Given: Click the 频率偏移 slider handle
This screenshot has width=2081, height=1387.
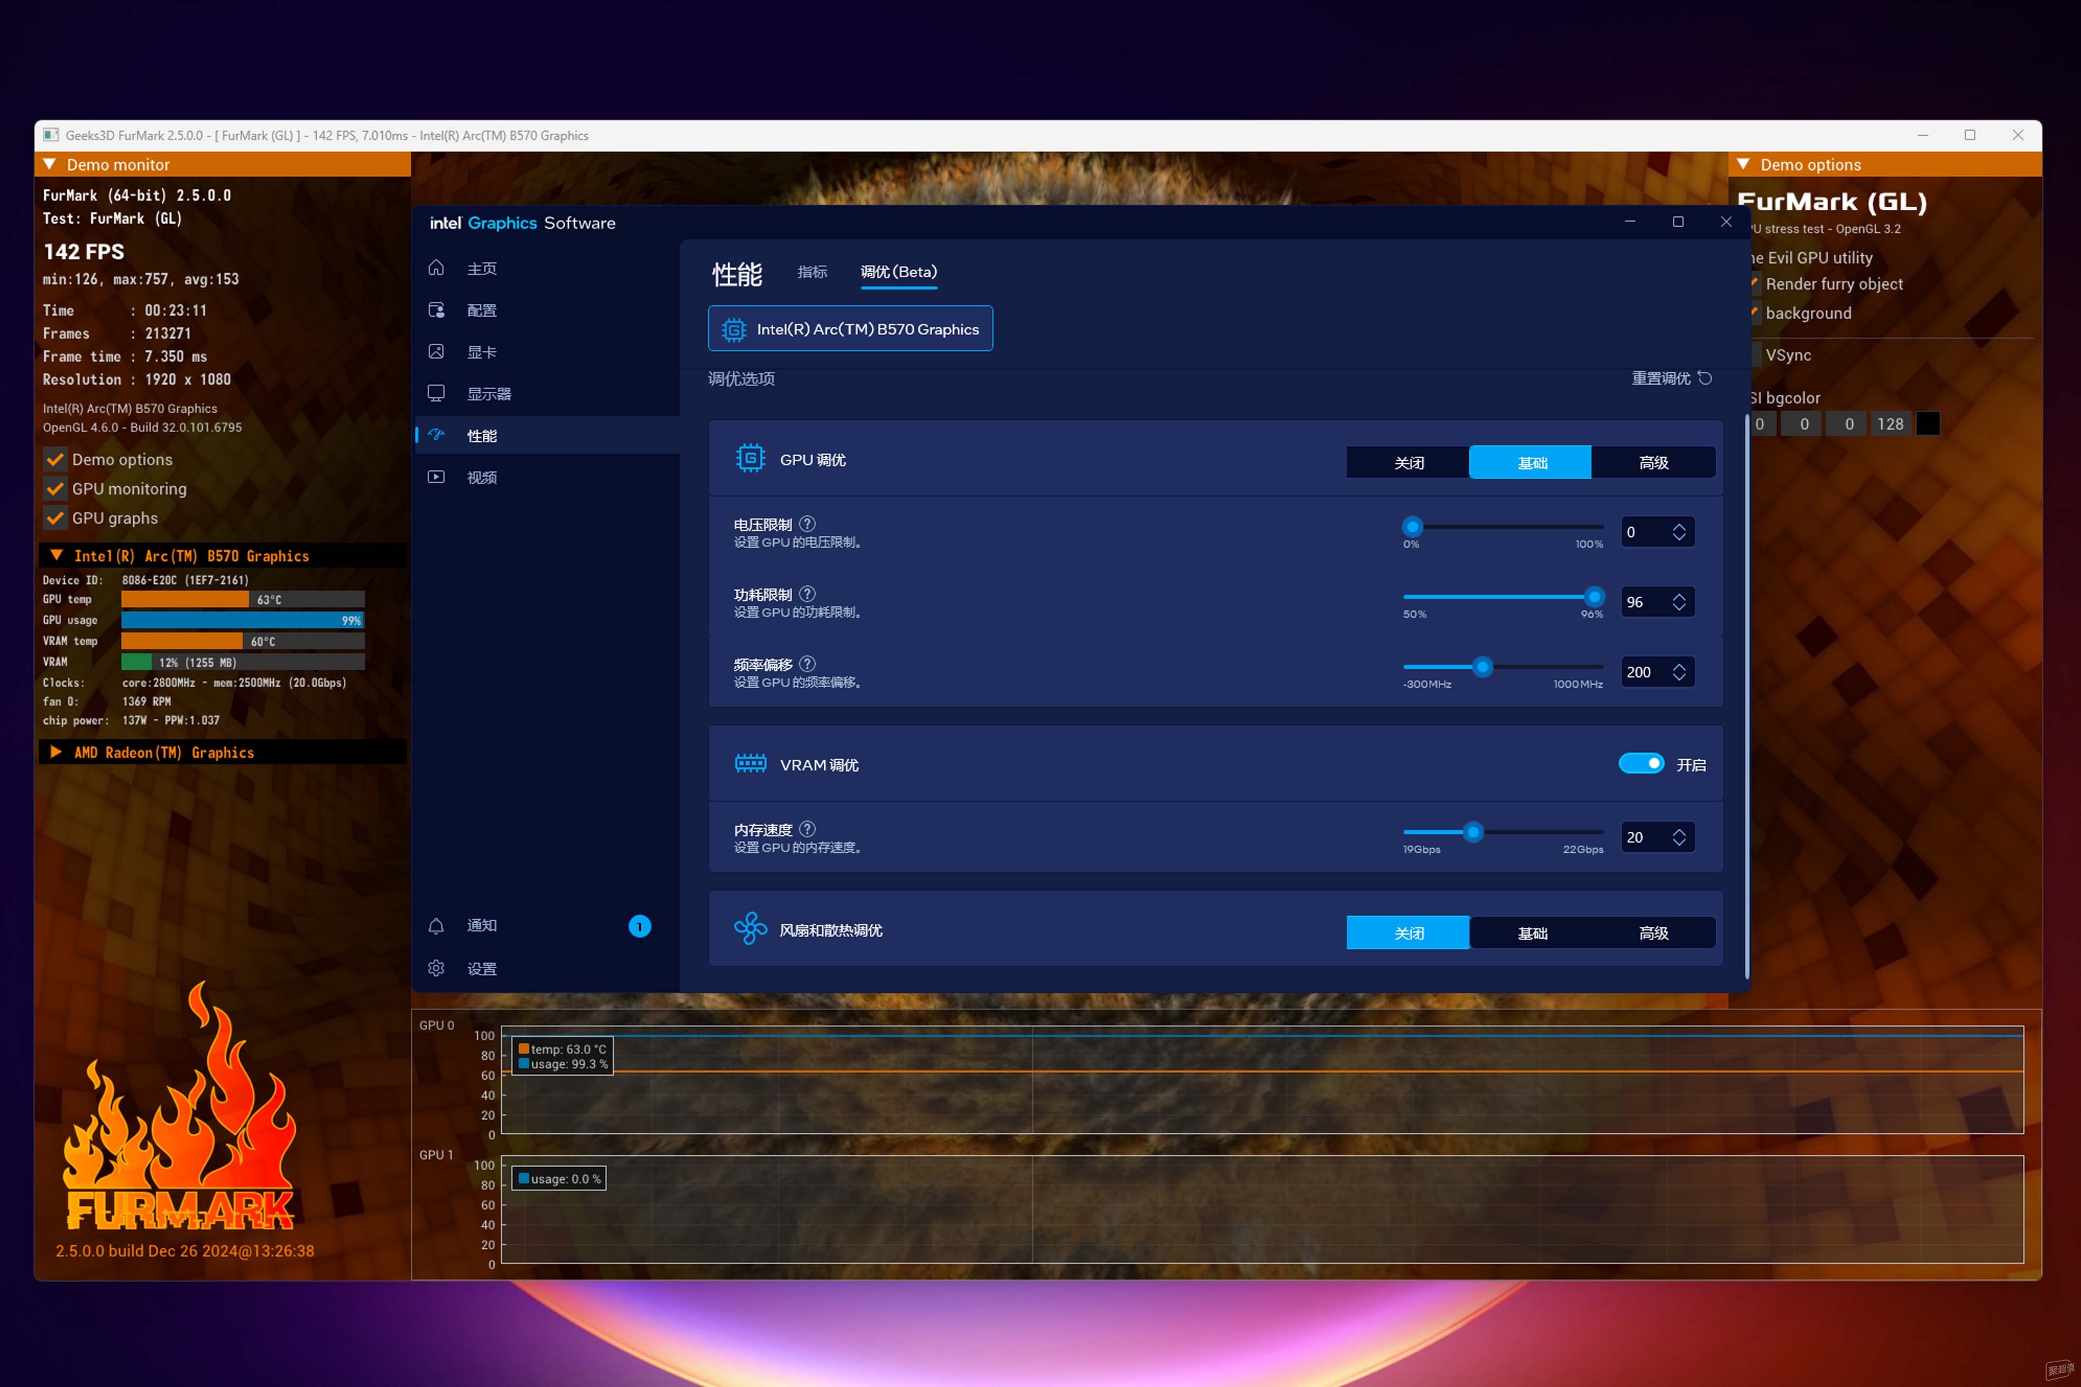Looking at the screenshot, I should pos(1482,666).
